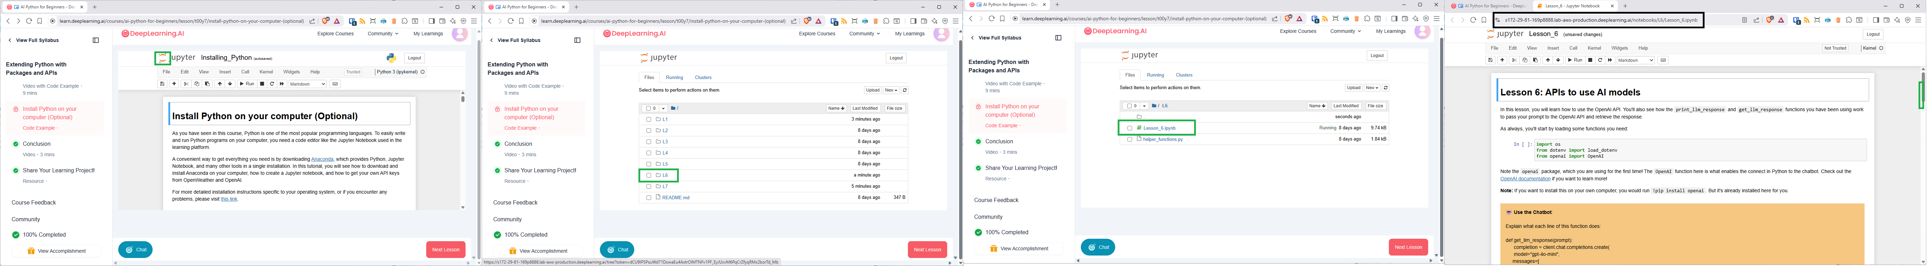1928x266 pixels.
Task: Click Upload in the root folder file list
Action: point(873,90)
